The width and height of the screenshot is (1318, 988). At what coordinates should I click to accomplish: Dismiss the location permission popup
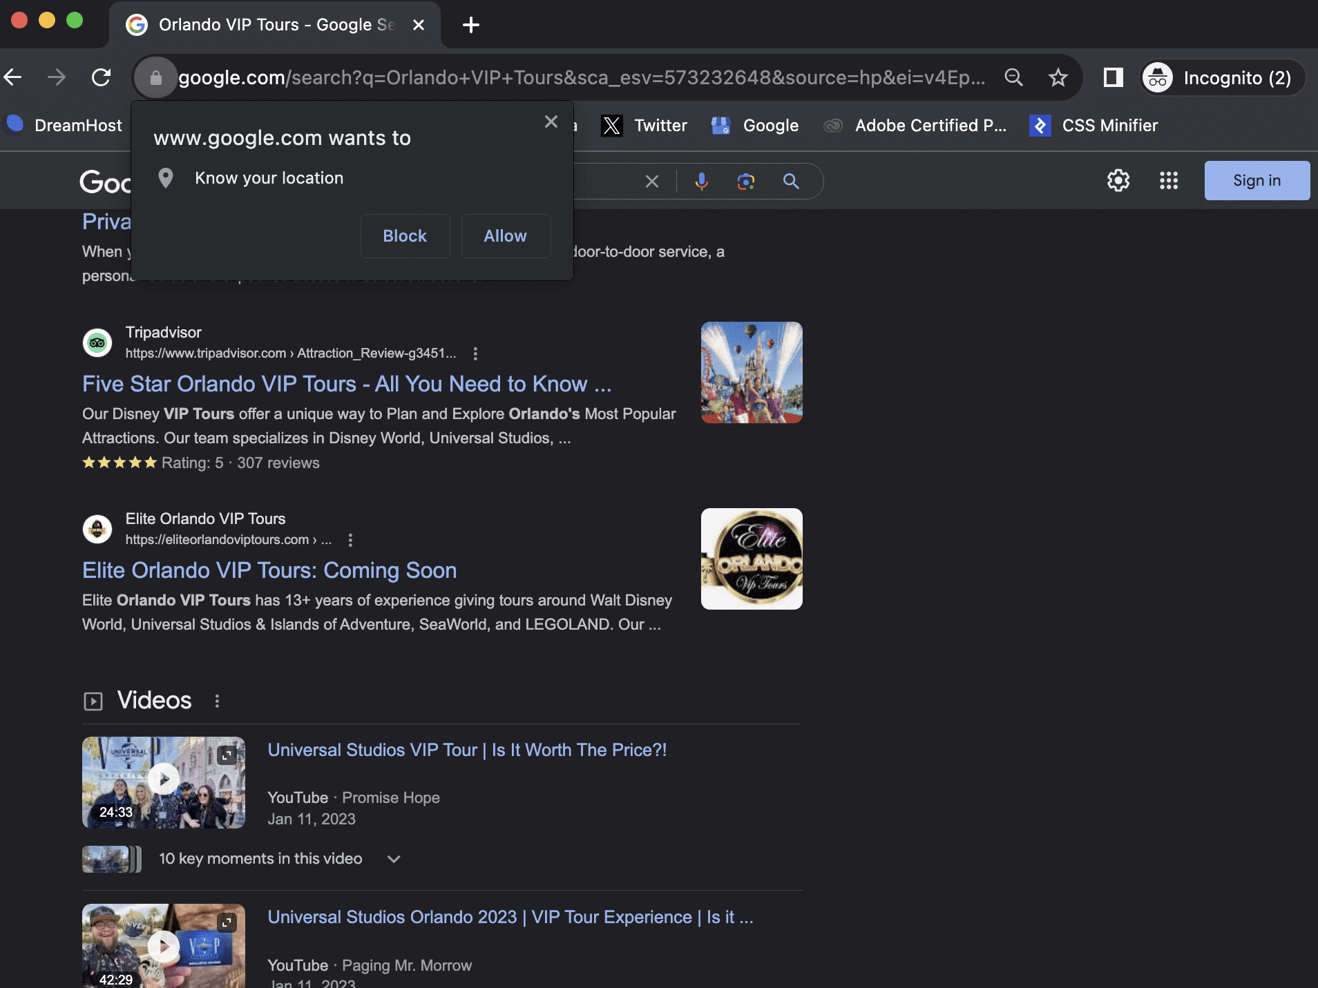coord(551,122)
